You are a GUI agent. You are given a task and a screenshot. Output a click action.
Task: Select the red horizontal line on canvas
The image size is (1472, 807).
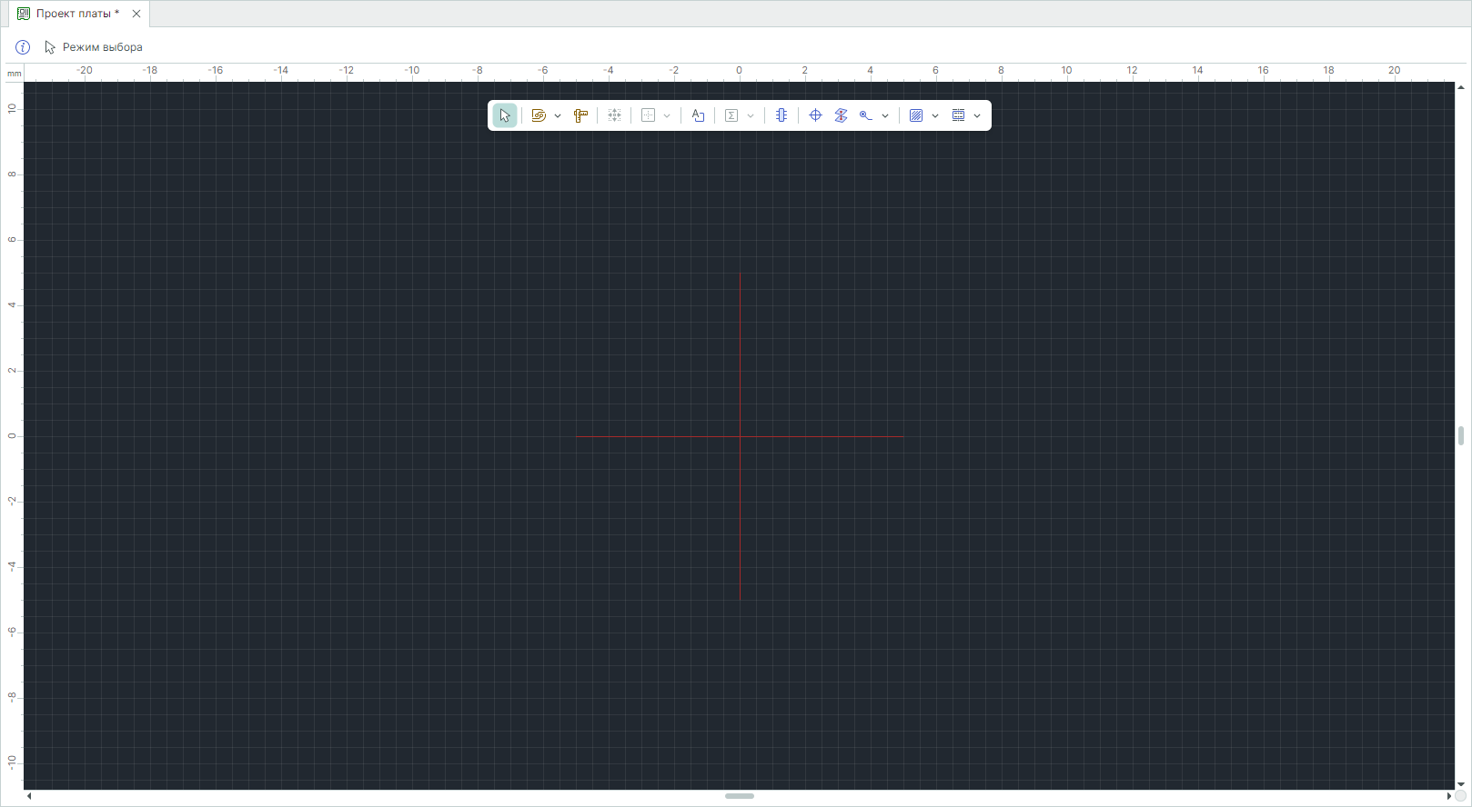[740, 436]
